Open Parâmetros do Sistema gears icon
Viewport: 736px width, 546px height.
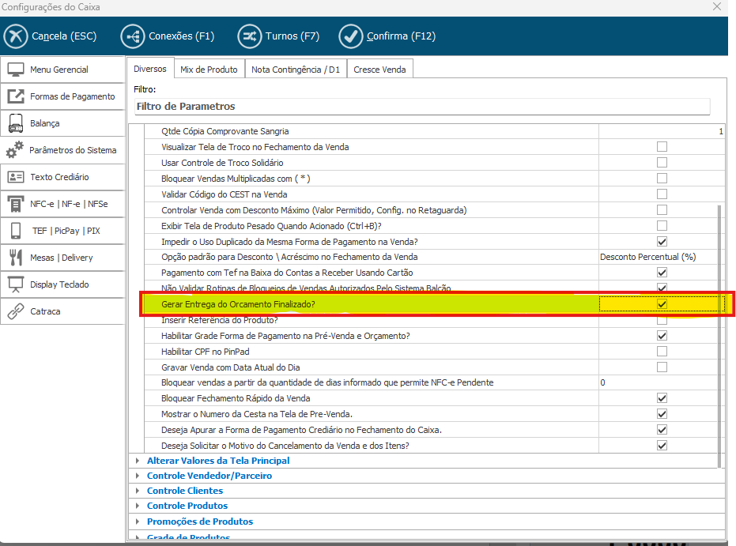tap(15, 150)
